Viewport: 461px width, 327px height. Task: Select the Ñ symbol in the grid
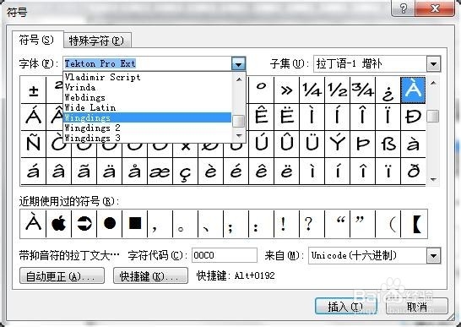34,144
